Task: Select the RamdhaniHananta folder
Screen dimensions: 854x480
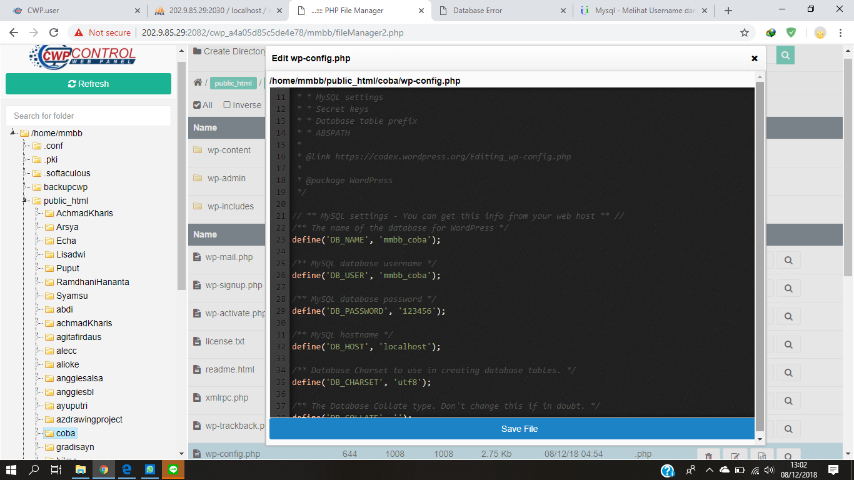Action: (x=93, y=282)
